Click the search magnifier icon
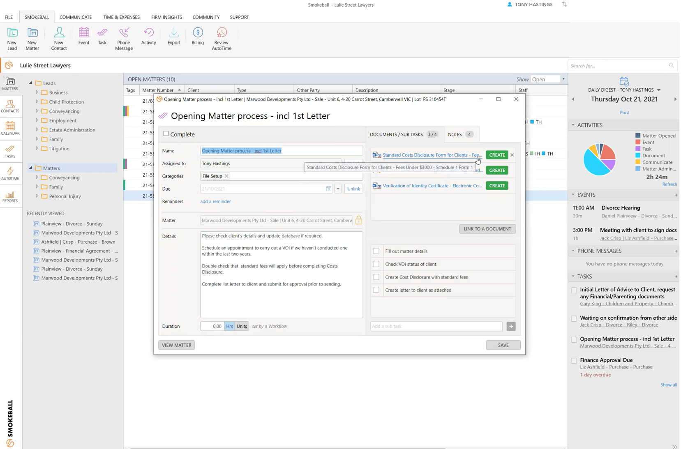The width and height of the screenshot is (681, 449). pyautogui.click(x=671, y=65)
